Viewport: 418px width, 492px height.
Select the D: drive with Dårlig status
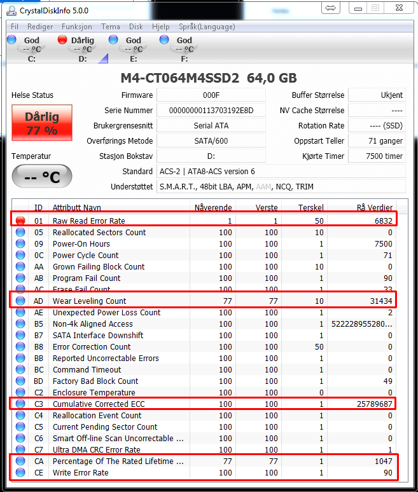(77, 49)
